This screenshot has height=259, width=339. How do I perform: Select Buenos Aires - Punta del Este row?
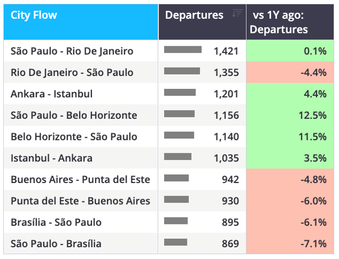(x=168, y=179)
